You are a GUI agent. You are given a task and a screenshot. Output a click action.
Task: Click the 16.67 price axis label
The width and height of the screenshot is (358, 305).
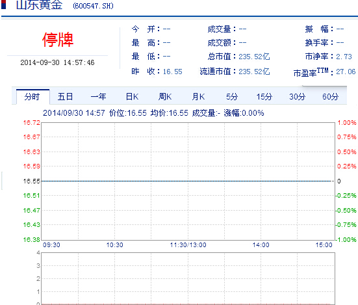tap(31, 137)
